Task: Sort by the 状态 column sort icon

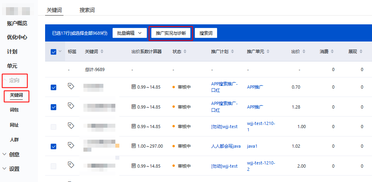Action: click(185, 51)
